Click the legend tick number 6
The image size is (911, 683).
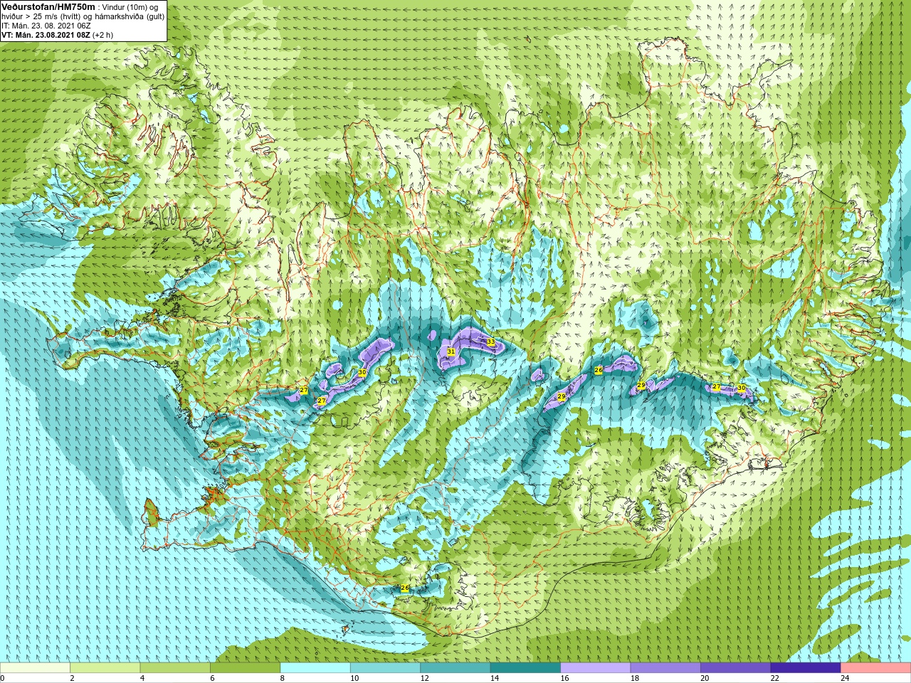point(212,679)
